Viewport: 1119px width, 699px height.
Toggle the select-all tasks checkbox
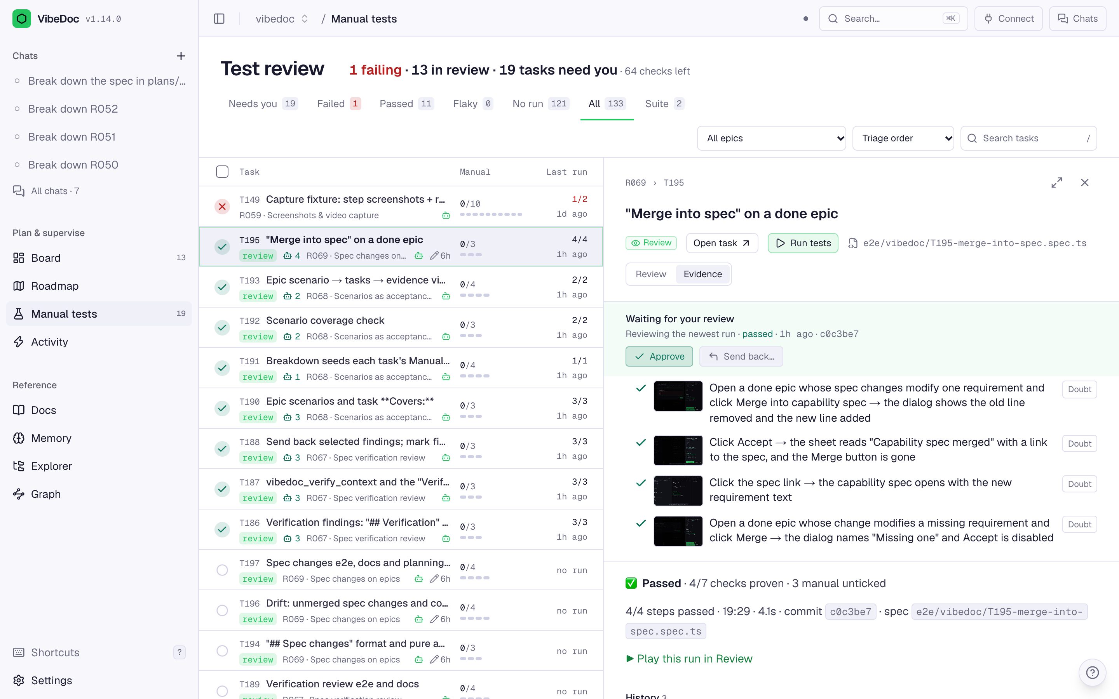(222, 172)
